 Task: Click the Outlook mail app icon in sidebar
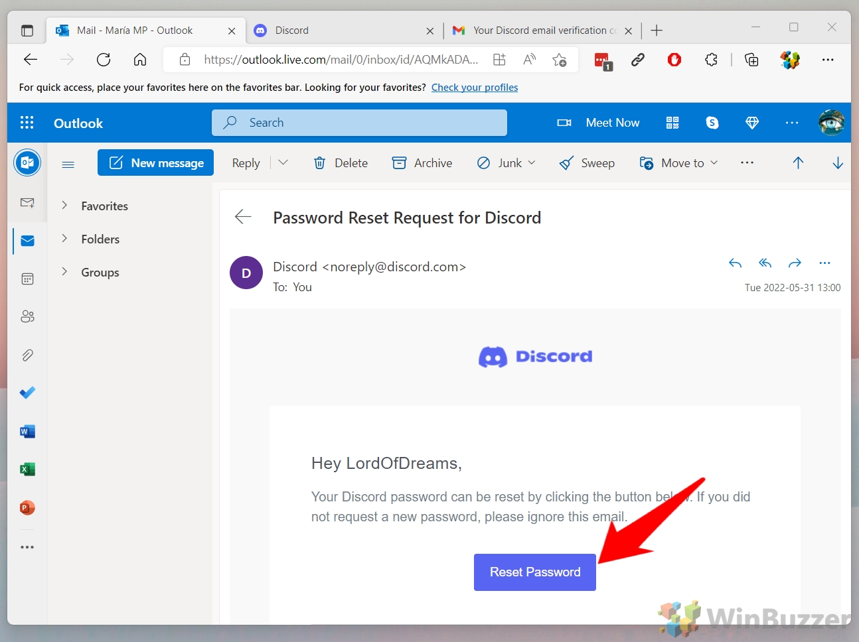pos(27,162)
